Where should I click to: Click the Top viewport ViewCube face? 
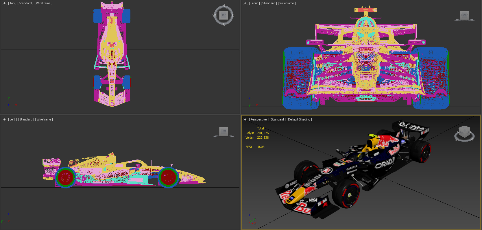pos(224,15)
